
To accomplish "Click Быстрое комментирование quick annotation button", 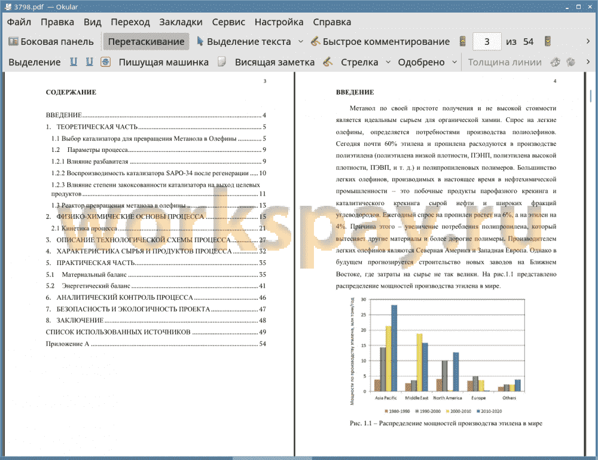I will [x=380, y=42].
